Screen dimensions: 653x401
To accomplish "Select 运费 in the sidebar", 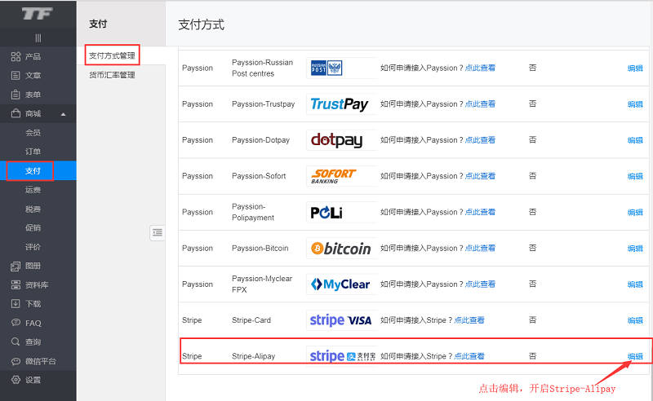I will pos(33,190).
